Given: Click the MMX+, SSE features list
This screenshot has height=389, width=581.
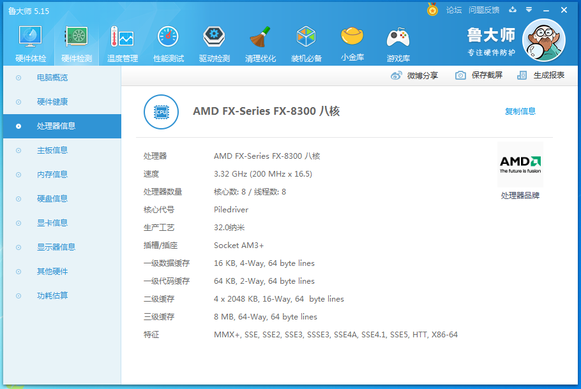Looking at the screenshot, I should click(x=335, y=335).
